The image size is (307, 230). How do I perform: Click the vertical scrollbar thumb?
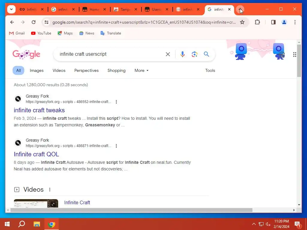(x=299, y=60)
